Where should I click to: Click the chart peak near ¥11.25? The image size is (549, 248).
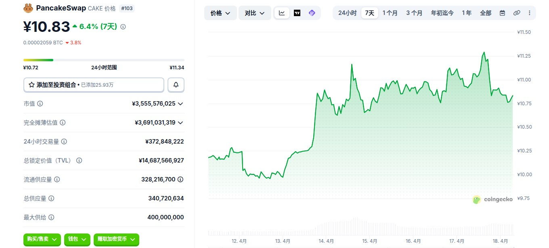484,52
